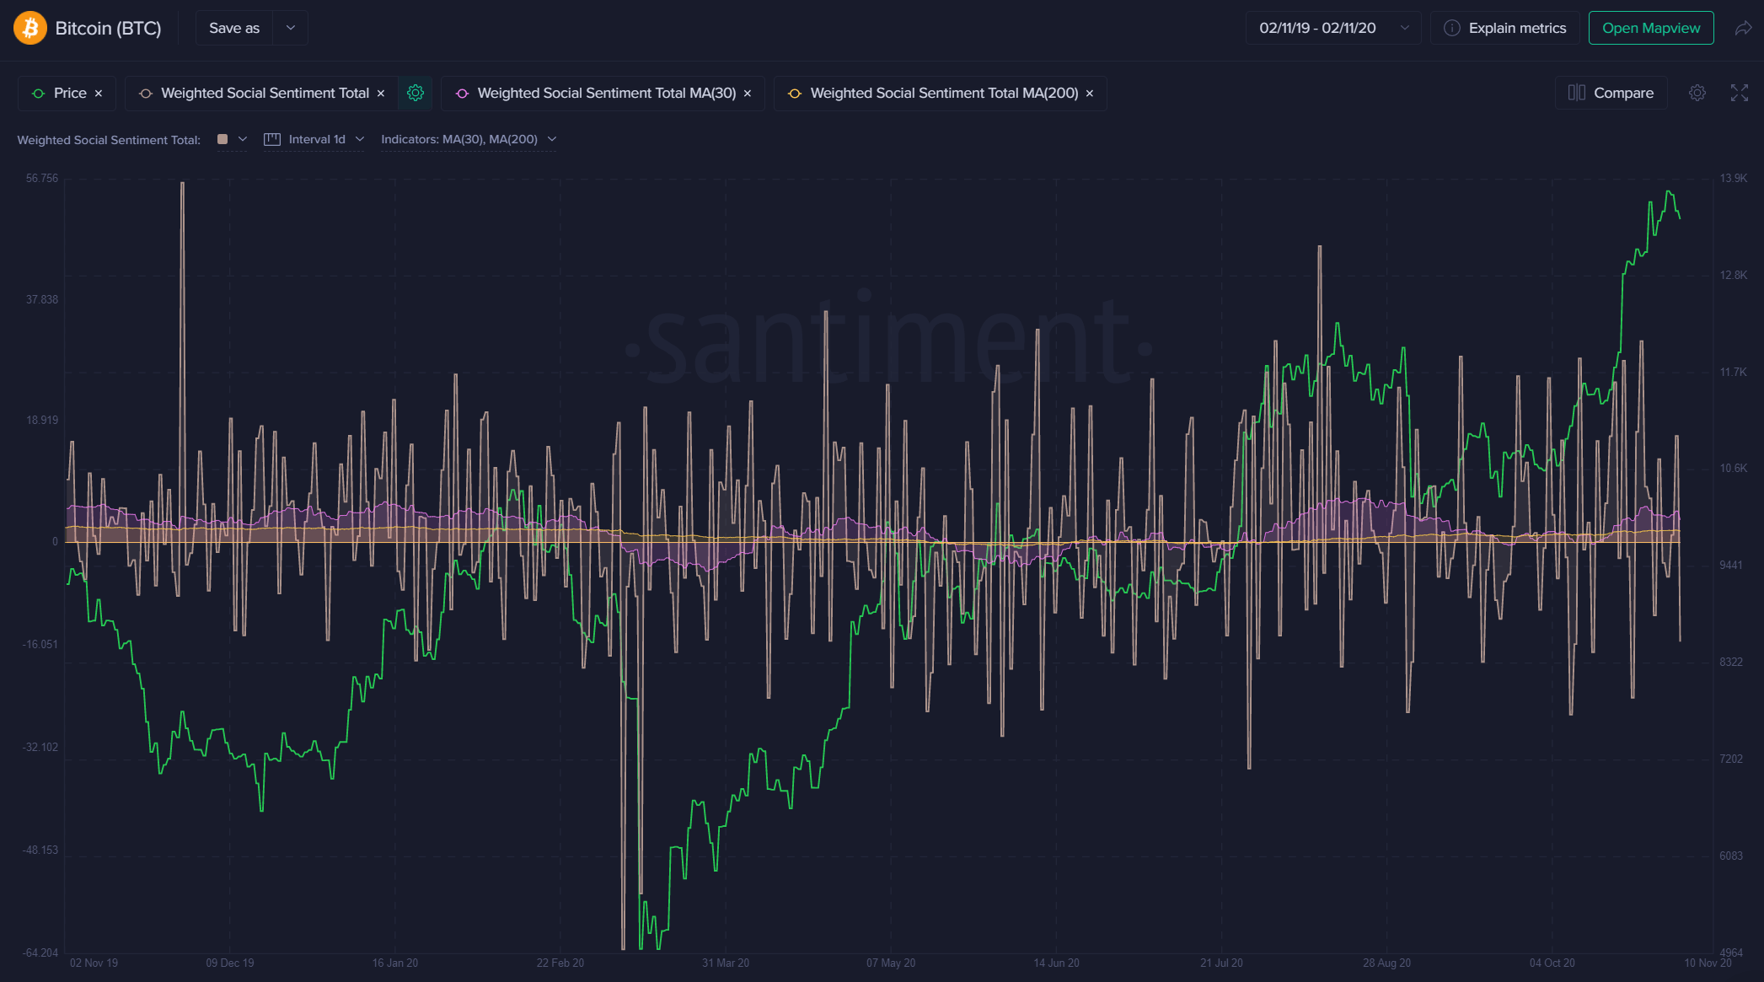The image size is (1764, 982).
Task: Click the MA(200) chip yellow circle icon
Action: click(x=795, y=94)
